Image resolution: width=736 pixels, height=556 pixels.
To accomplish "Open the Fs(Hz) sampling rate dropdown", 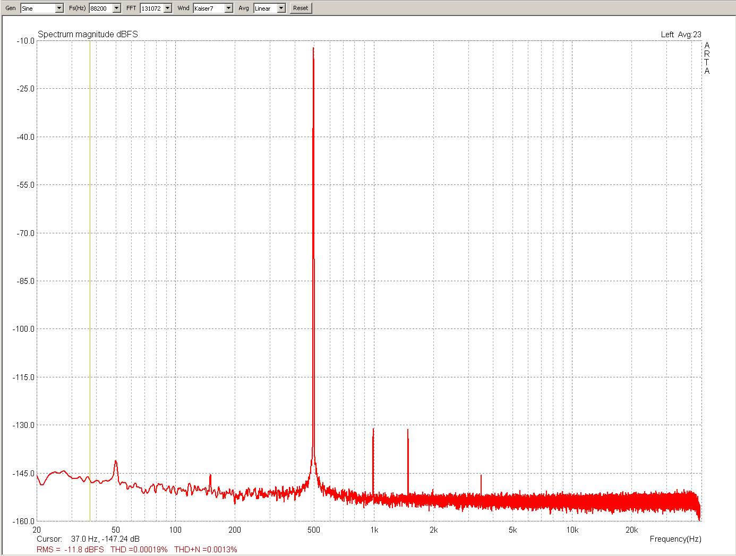I will (x=105, y=8).
